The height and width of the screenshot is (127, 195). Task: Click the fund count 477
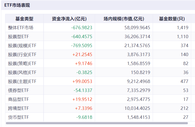pyautogui.click(x=184, y=81)
